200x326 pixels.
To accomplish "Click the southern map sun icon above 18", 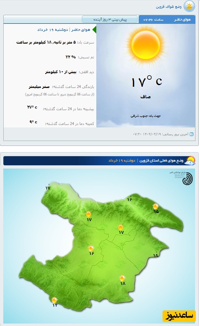I will tap(122, 278).
